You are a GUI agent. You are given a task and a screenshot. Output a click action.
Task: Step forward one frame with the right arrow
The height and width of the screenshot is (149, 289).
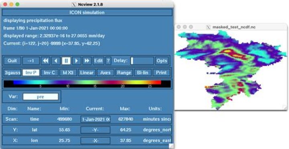(77, 61)
